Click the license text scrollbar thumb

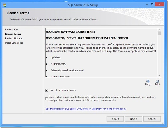pos(159,33)
